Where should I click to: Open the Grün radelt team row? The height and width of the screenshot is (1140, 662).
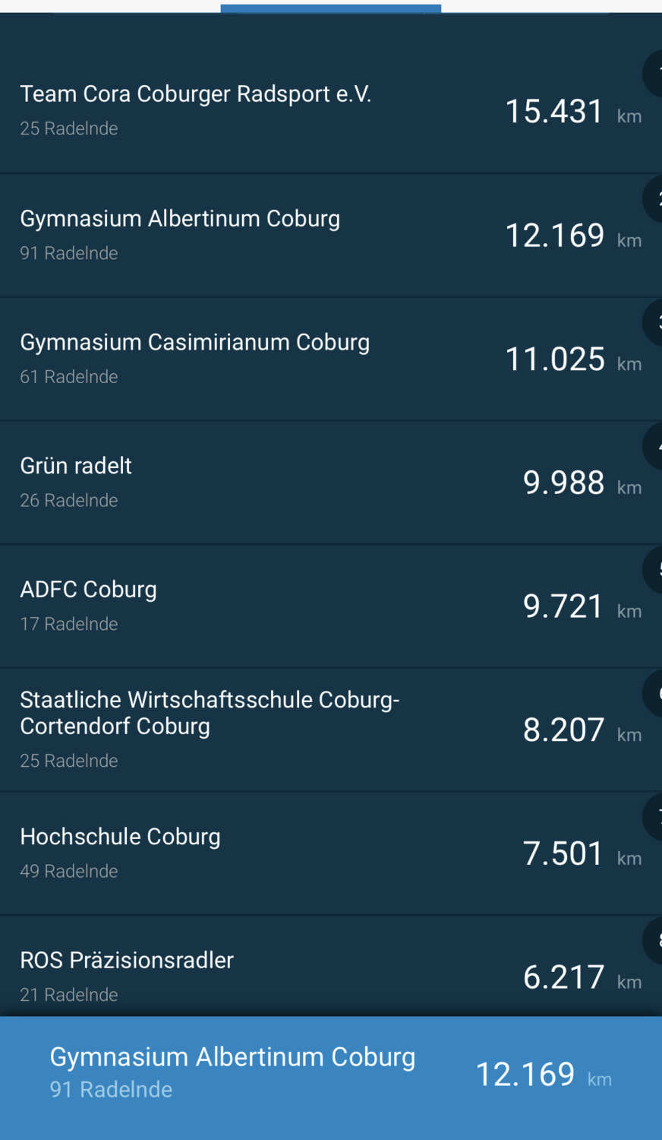click(x=76, y=466)
